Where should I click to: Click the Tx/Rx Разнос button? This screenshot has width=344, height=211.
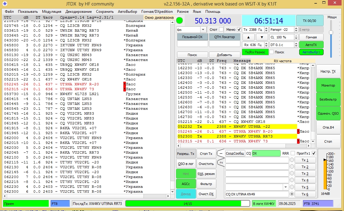coord(255,52)
